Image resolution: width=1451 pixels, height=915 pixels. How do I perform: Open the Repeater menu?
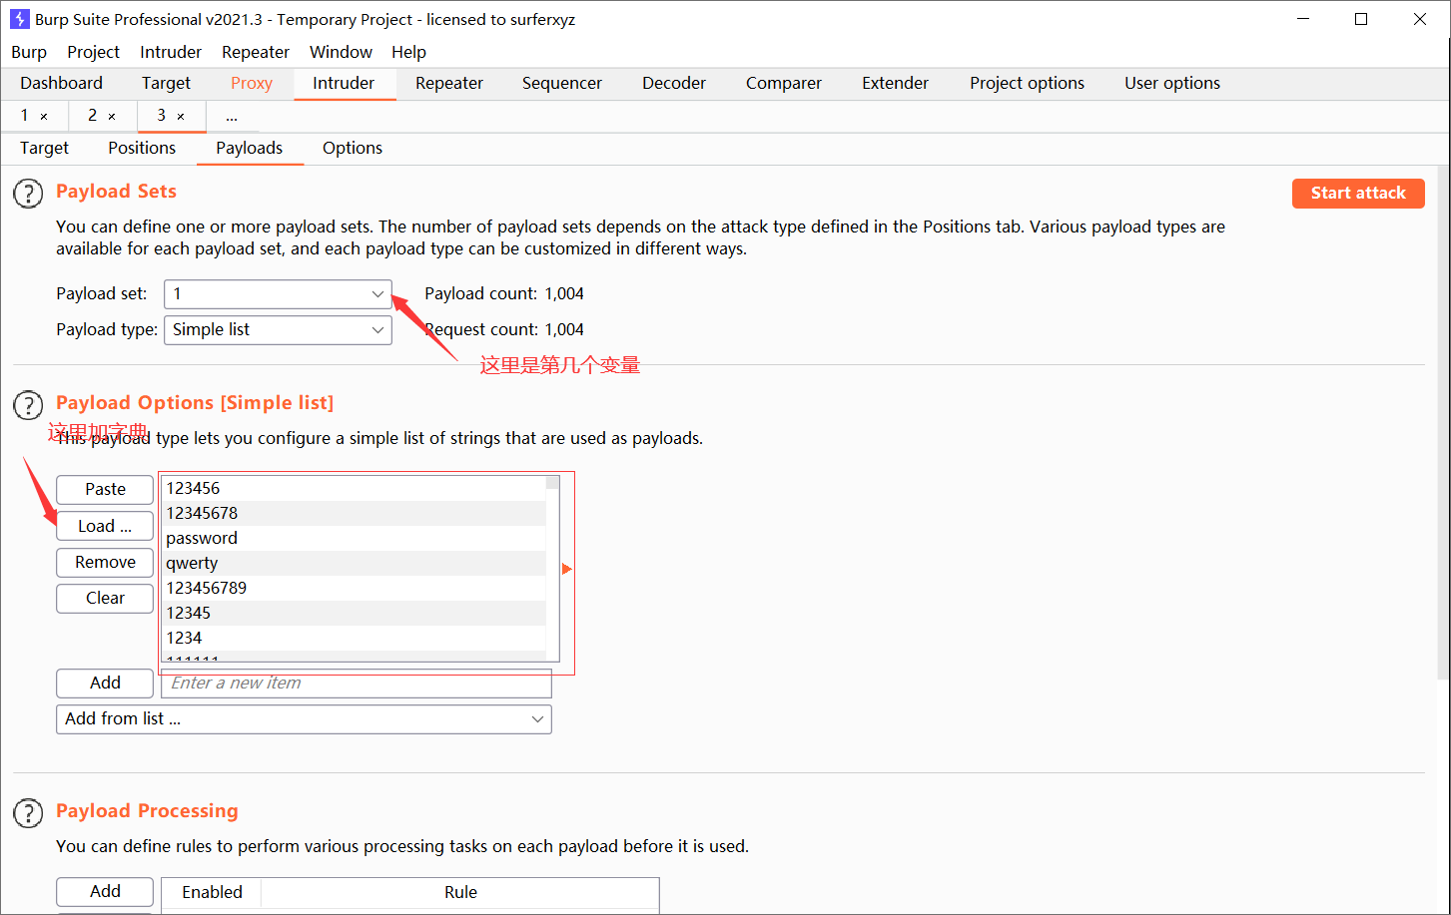(x=256, y=52)
